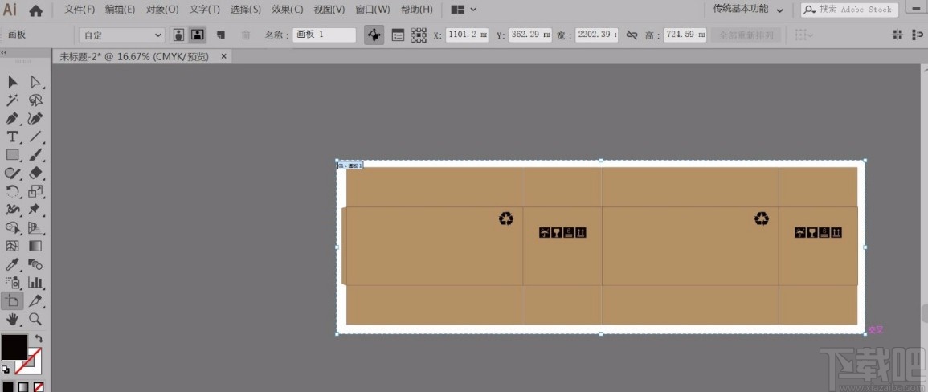Select the Zoom tool
Screen dimensions: 928x392
tap(35, 319)
